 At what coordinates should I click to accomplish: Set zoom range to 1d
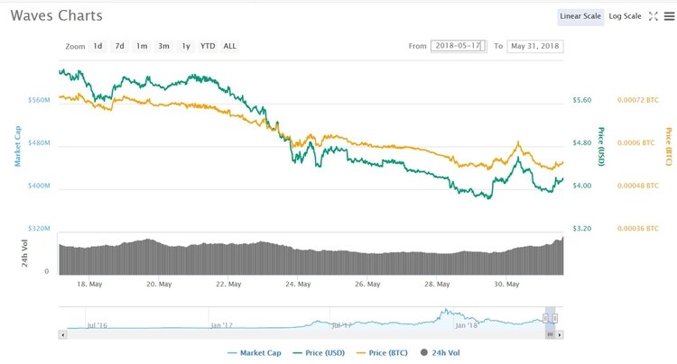coord(98,46)
